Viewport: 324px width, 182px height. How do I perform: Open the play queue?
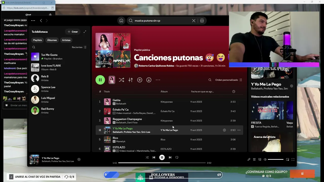pyautogui.click(x=254, y=160)
